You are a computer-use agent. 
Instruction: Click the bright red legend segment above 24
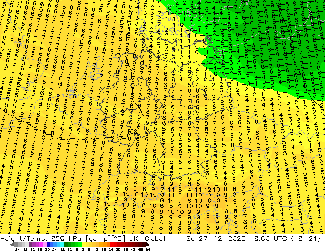click(112, 244)
